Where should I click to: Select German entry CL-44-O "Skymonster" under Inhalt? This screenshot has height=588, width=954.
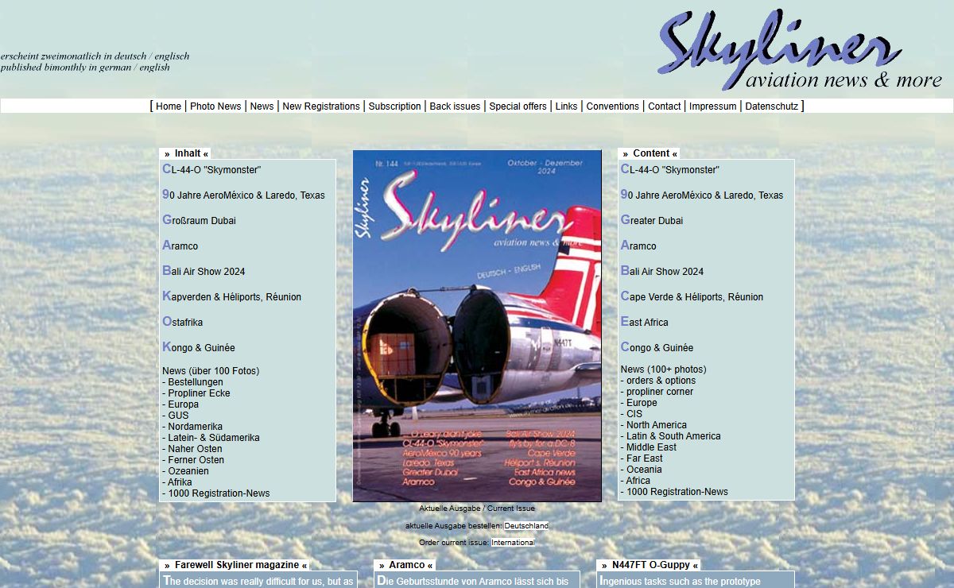click(x=211, y=169)
